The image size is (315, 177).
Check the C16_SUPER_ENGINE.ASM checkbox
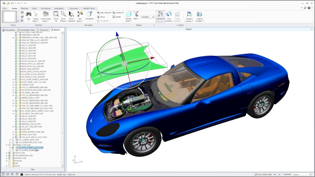point(13,150)
